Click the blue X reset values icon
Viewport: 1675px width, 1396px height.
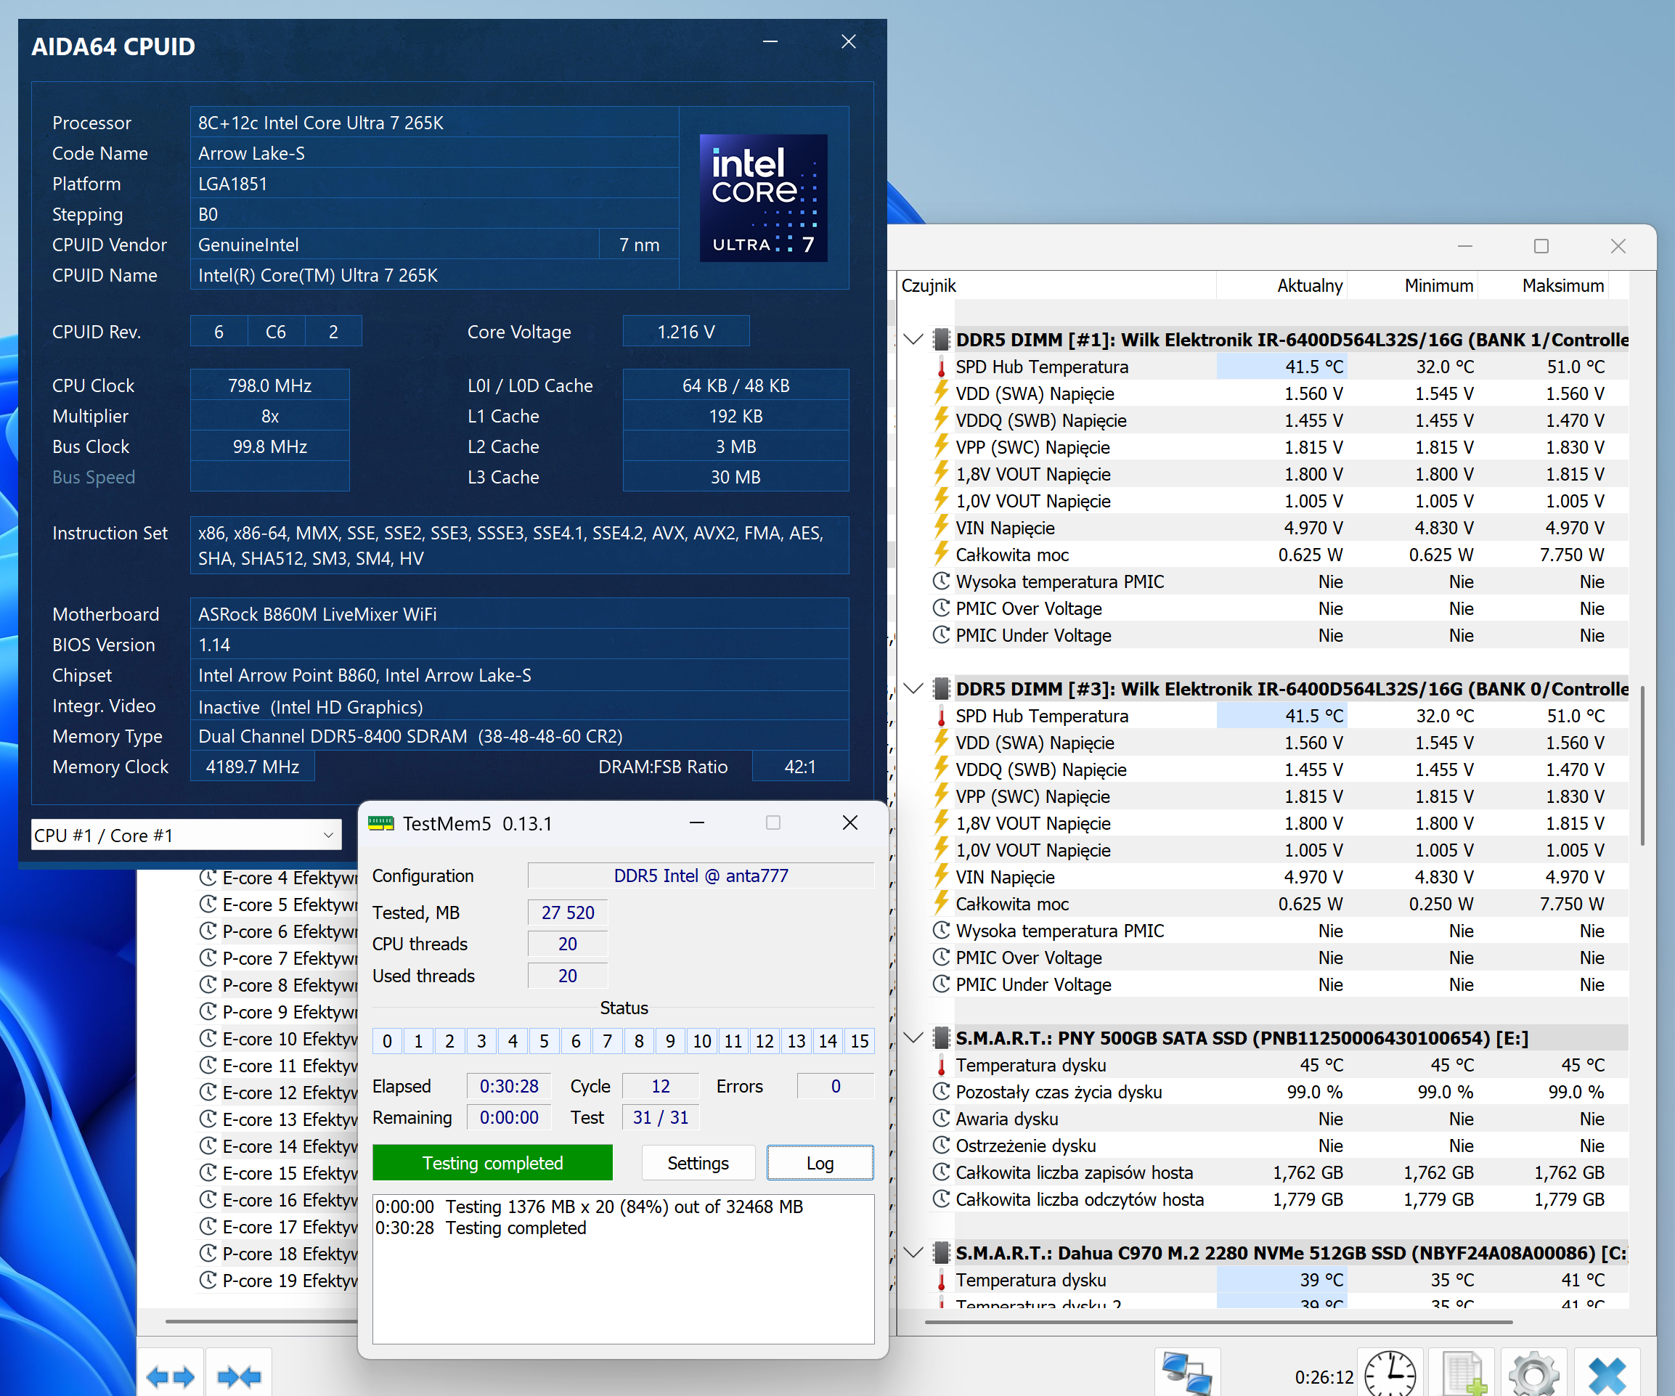pyautogui.click(x=1607, y=1374)
